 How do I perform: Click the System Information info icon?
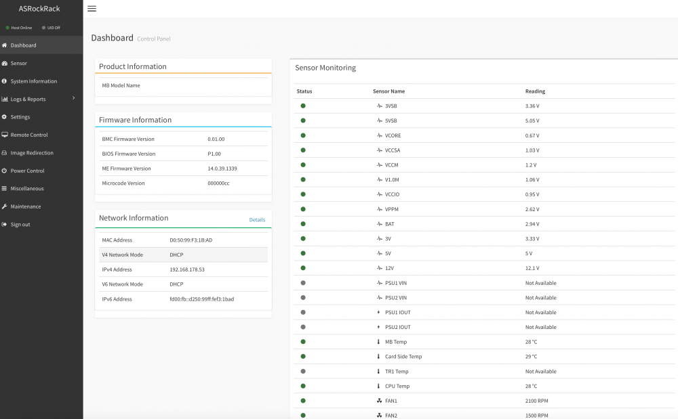point(4,81)
